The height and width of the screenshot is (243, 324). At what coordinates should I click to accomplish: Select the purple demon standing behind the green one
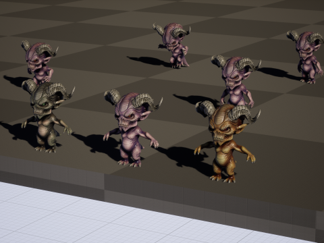pos(40,62)
